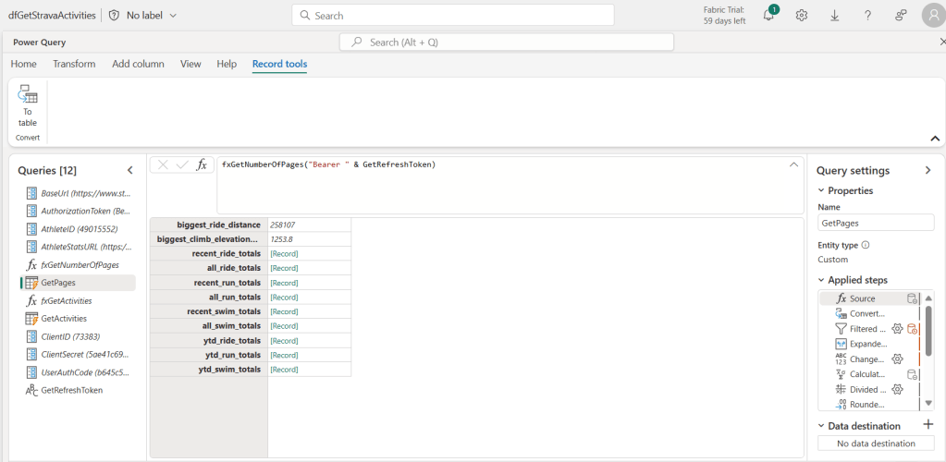This screenshot has width=946, height=462.
Task: Switch to the Transform tab
Action: coord(74,64)
